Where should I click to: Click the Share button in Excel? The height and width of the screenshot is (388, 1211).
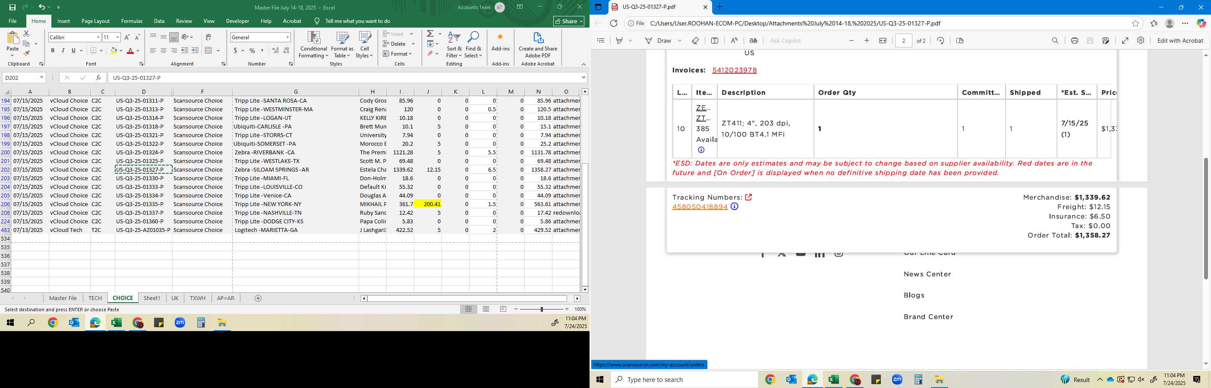coord(569,21)
